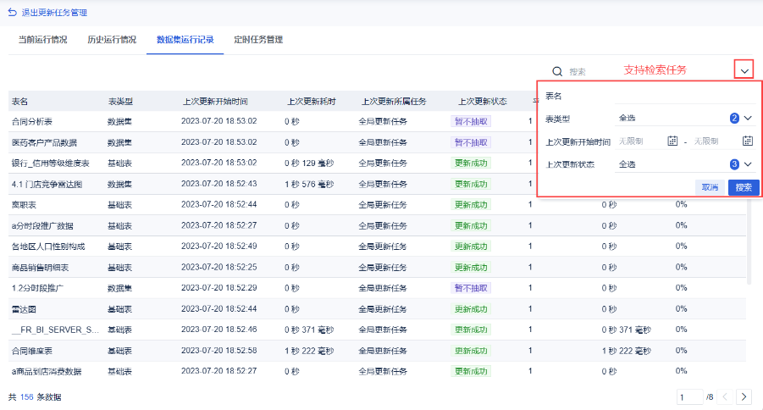Select a分时段推广数据 table name

tap(42, 226)
